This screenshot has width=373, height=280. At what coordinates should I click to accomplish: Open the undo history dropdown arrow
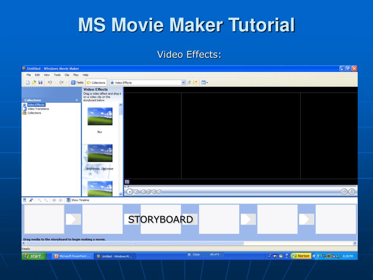tap(55, 83)
